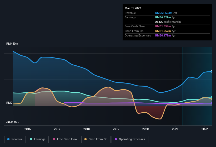Click the orange dot beside Cash From Op

tap(86, 139)
